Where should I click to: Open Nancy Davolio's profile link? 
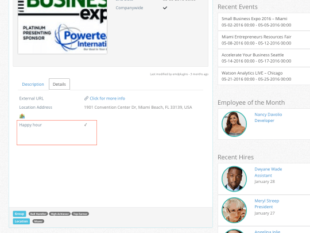point(268,114)
